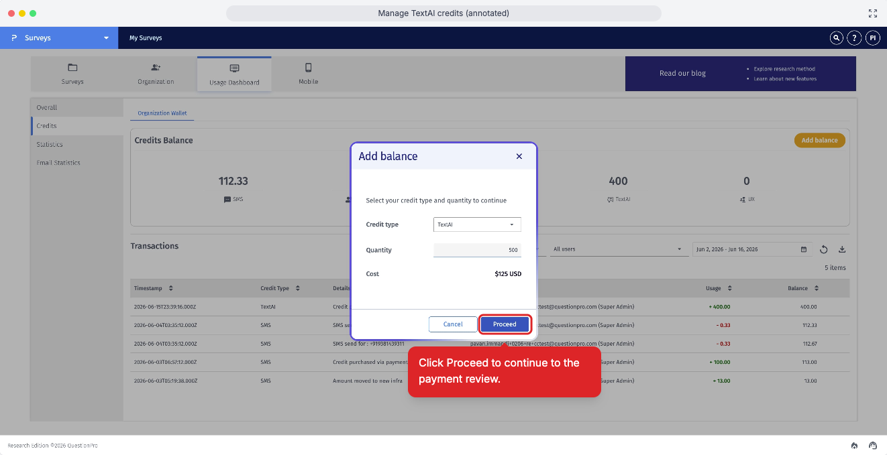Sort by the Timestamp column arrows
Image resolution: width=887 pixels, height=455 pixels.
tap(170, 288)
